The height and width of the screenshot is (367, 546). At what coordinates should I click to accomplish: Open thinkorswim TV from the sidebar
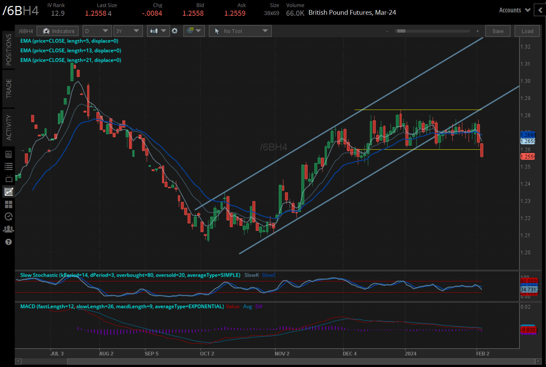(x=9, y=178)
